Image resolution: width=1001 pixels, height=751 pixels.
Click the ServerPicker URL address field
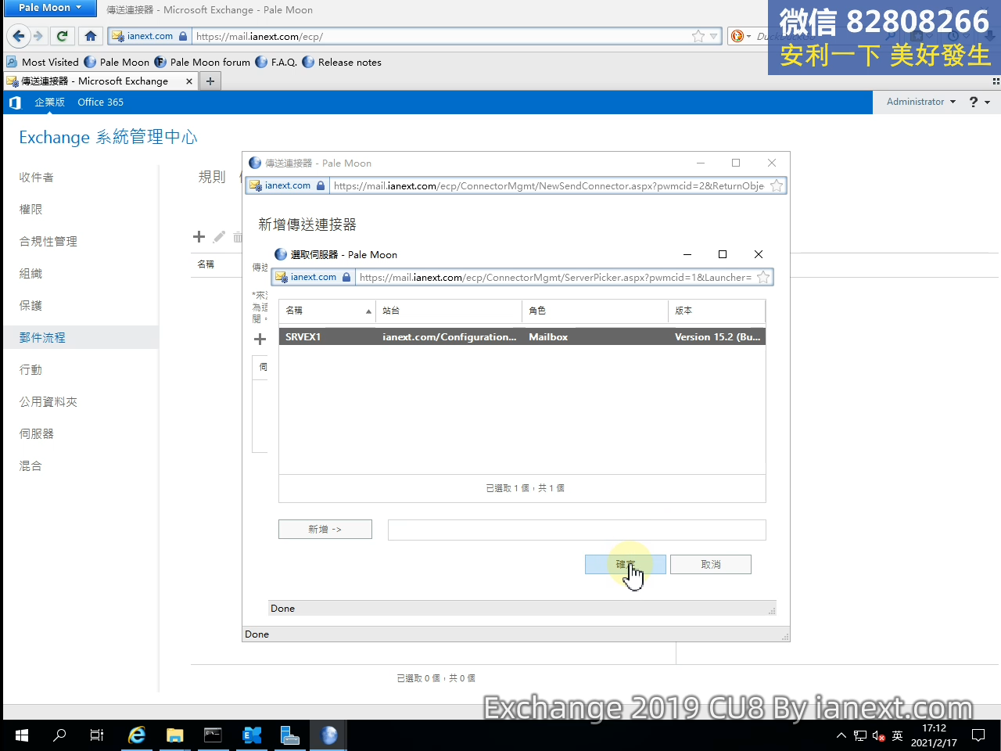[556, 277]
